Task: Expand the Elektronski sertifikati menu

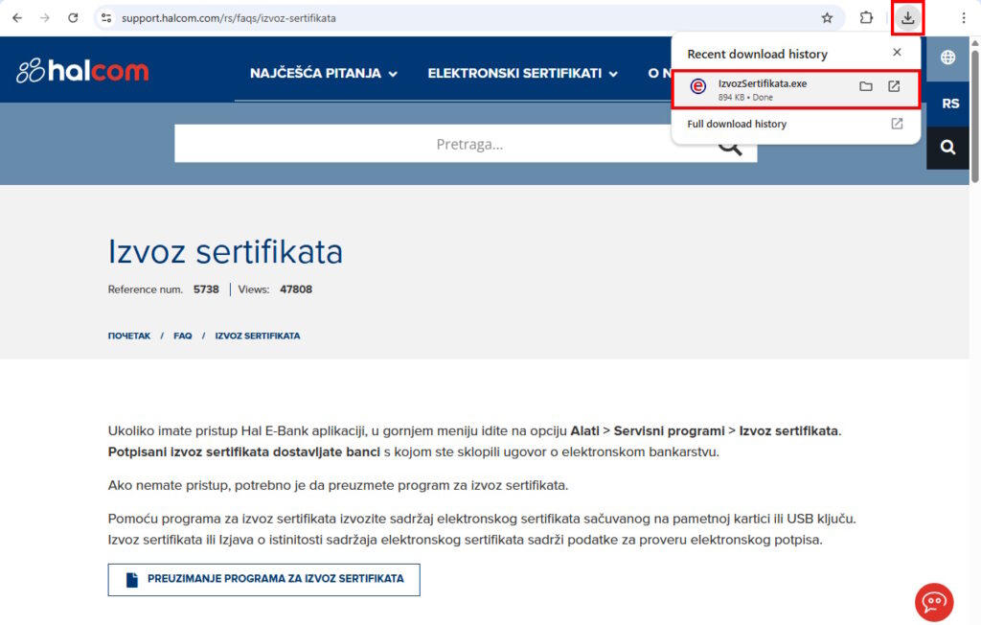Action: (522, 74)
